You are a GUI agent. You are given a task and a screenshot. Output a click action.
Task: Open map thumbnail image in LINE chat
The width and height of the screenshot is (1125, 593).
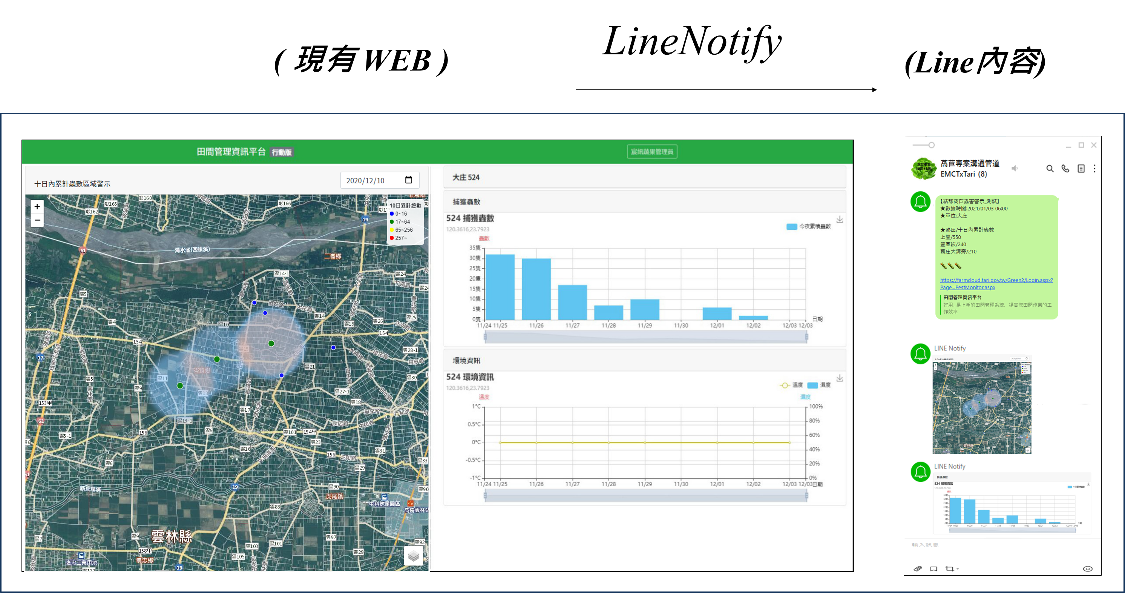click(x=982, y=405)
